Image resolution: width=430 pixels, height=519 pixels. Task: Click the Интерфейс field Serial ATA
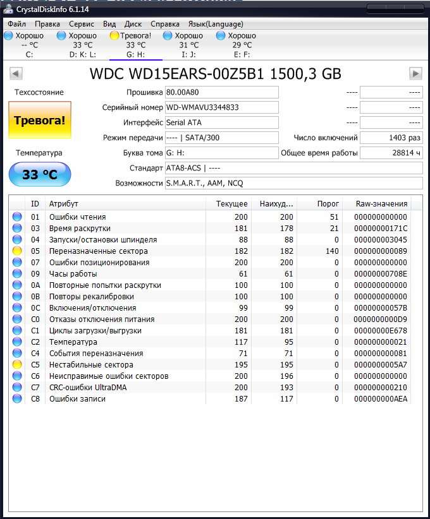point(222,122)
